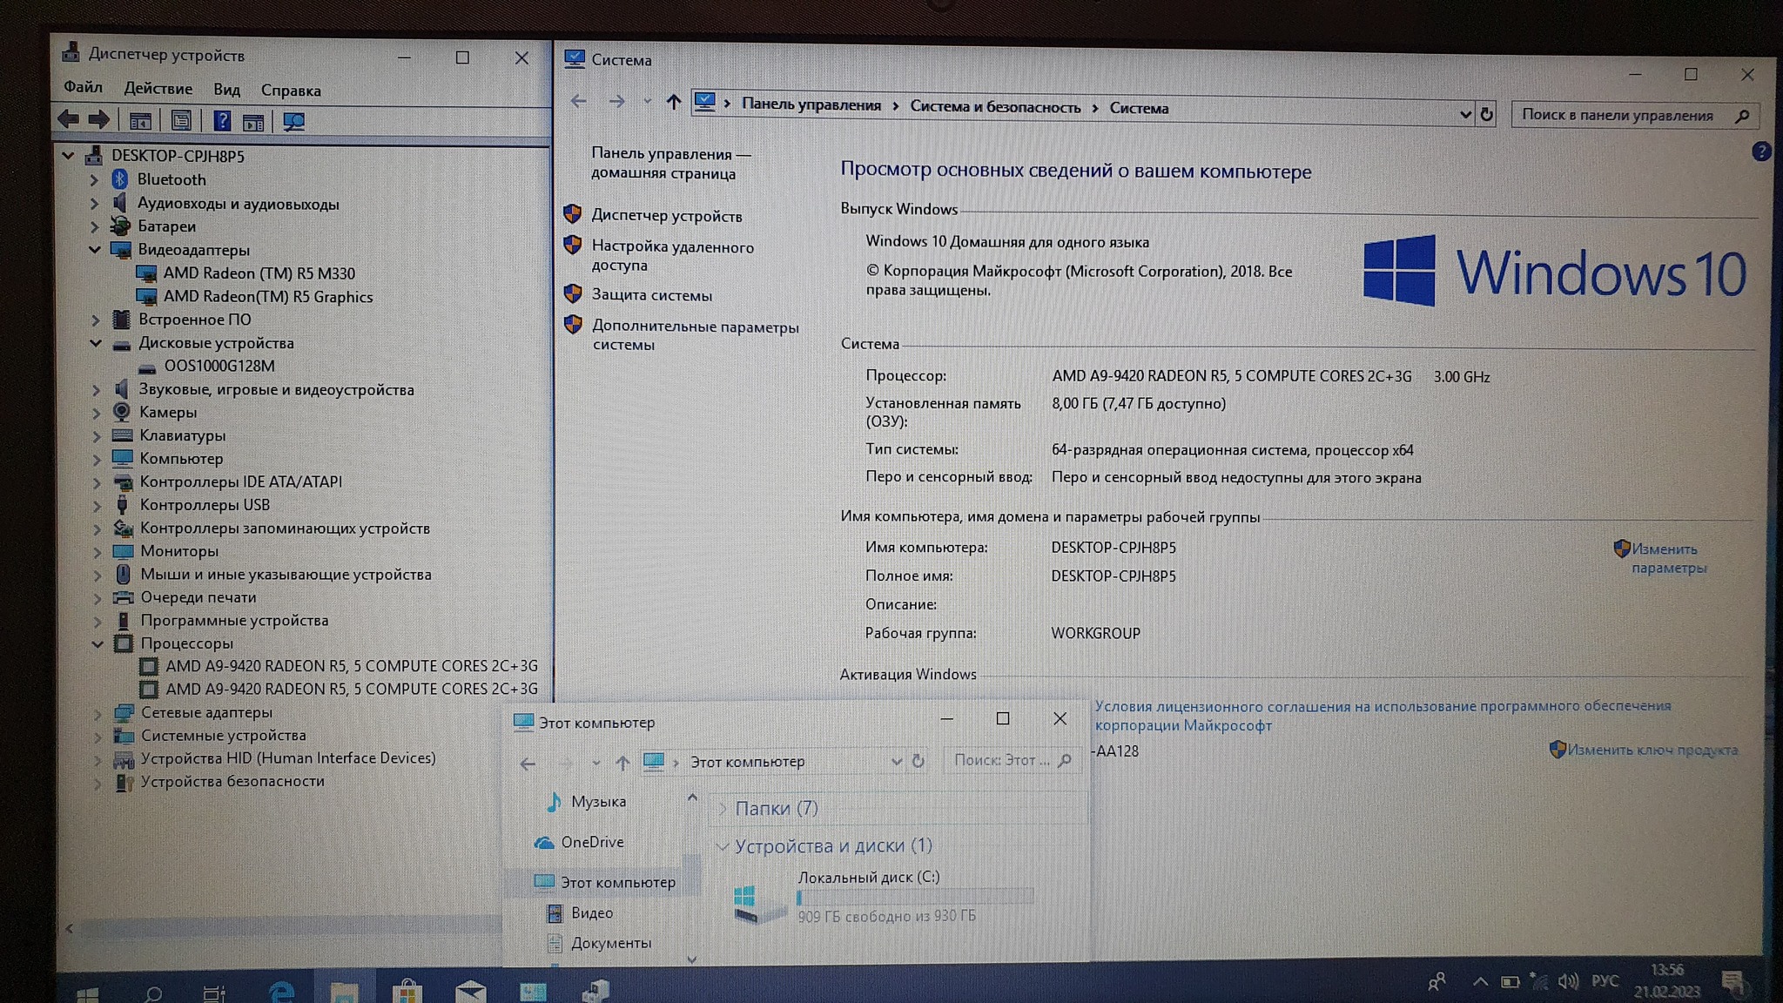The height and width of the screenshot is (1003, 1783).
Task: Click the Properties toolbar icon in Device Manager
Action: [x=180, y=121]
